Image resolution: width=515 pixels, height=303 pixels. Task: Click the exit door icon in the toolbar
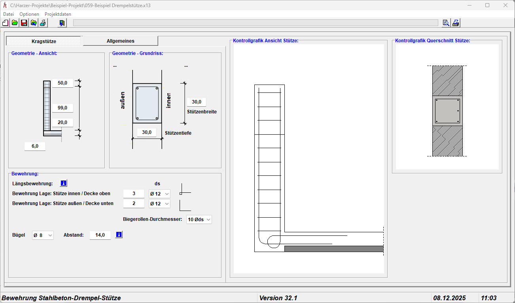pyautogui.click(x=62, y=23)
